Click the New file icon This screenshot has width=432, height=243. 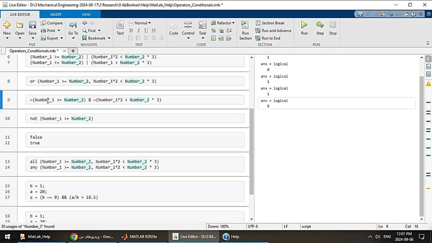[7, 25]
